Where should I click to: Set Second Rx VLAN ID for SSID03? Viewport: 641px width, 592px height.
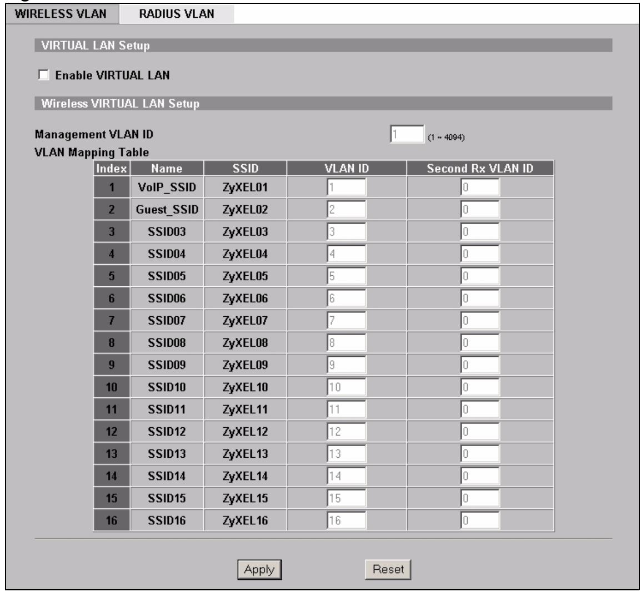[480, 232]
